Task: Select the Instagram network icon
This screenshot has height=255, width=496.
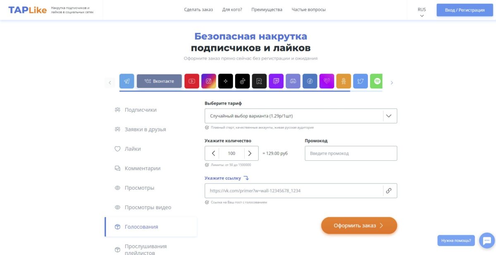Action: 209,81
